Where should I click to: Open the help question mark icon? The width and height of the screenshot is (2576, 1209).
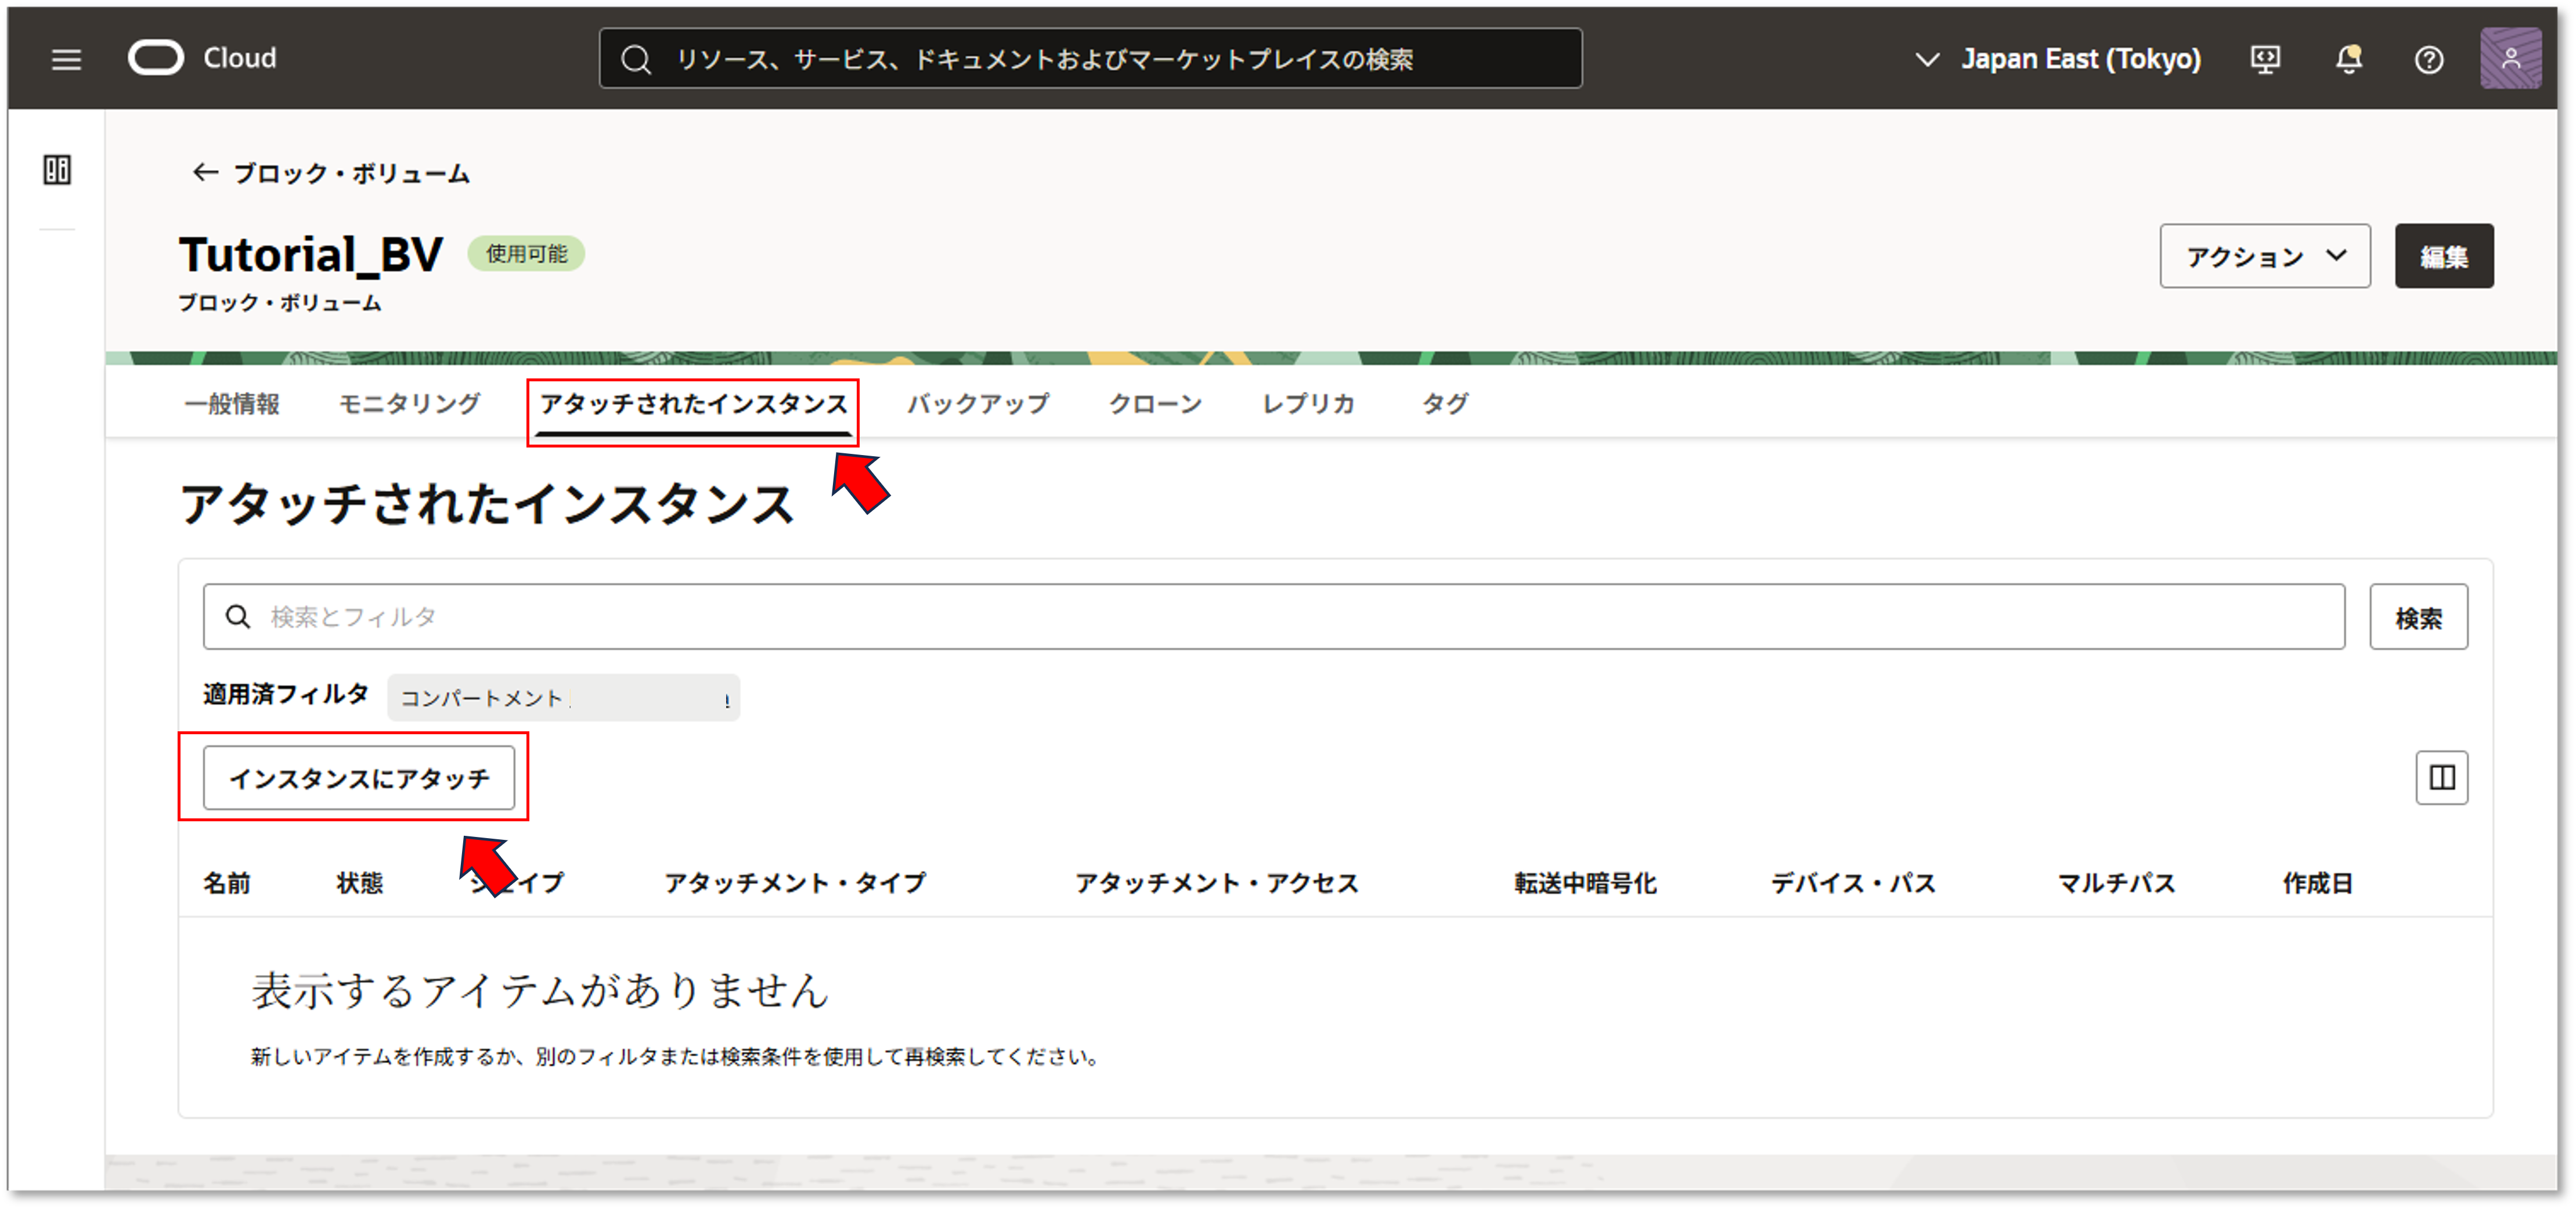2428,60
